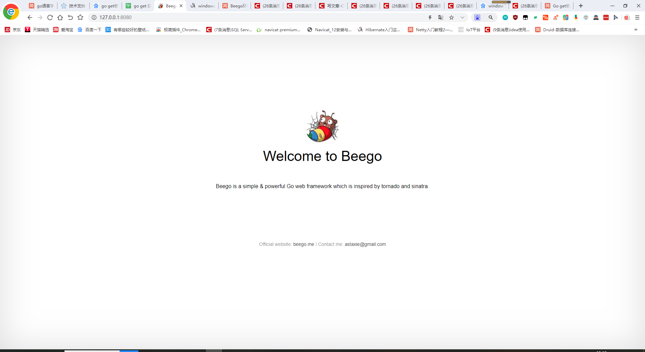Open the hacker with glasses extension icon
This screenshot has height=352, width=645.
596,17
